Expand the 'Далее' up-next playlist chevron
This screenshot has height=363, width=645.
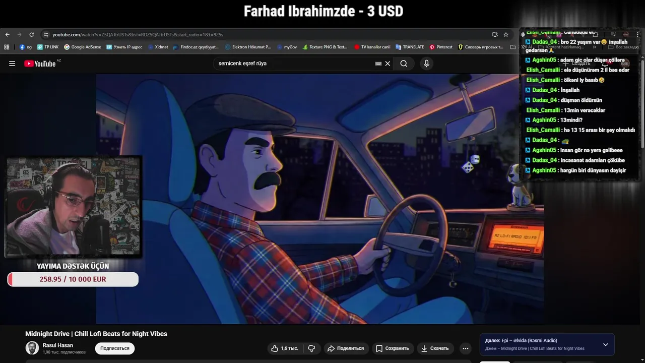tap(606, 345)
